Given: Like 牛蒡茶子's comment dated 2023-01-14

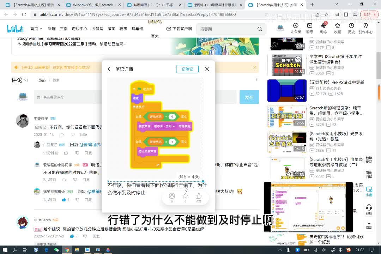Looking at the screenshot, I should (x=62, y=134).
